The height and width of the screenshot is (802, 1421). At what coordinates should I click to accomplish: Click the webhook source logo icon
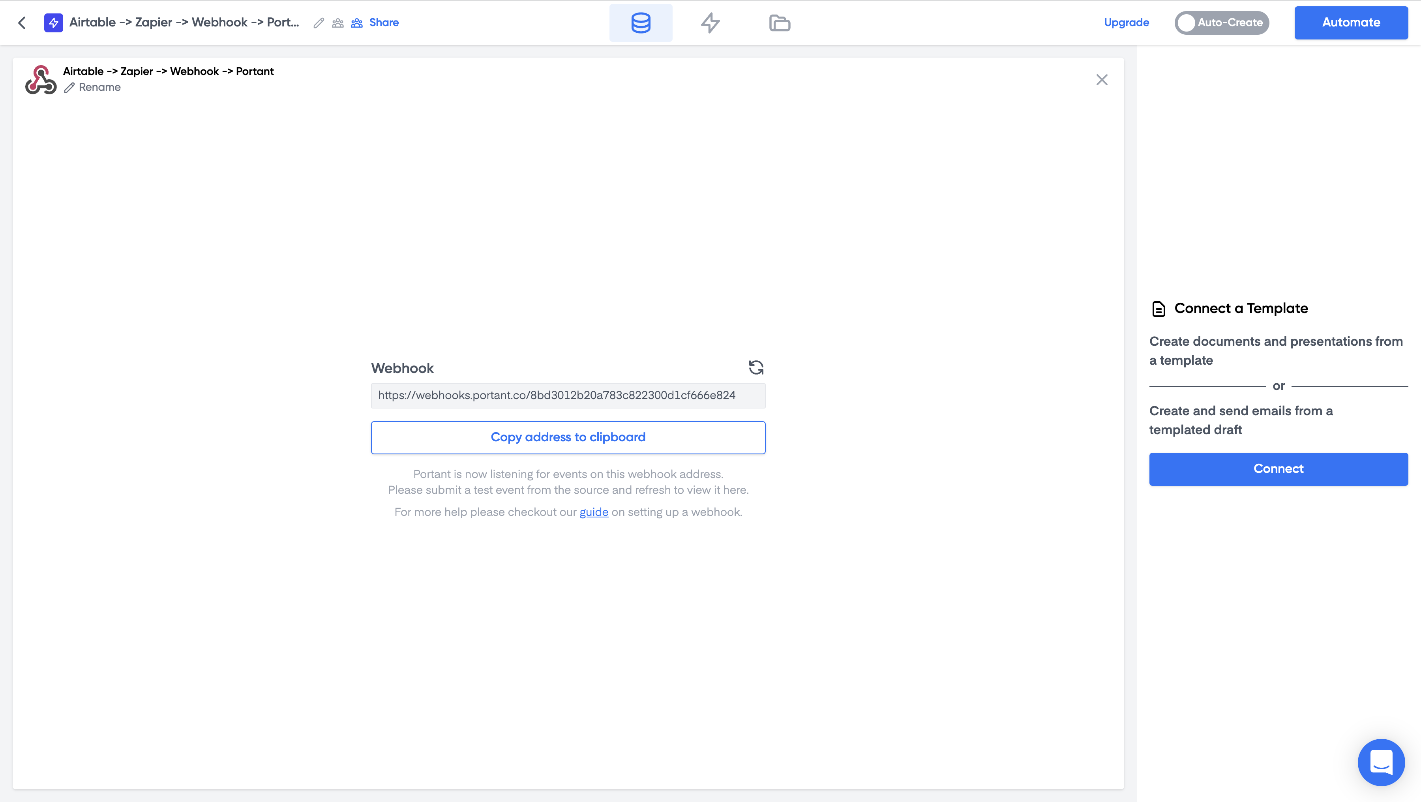(x=41, y=79)
